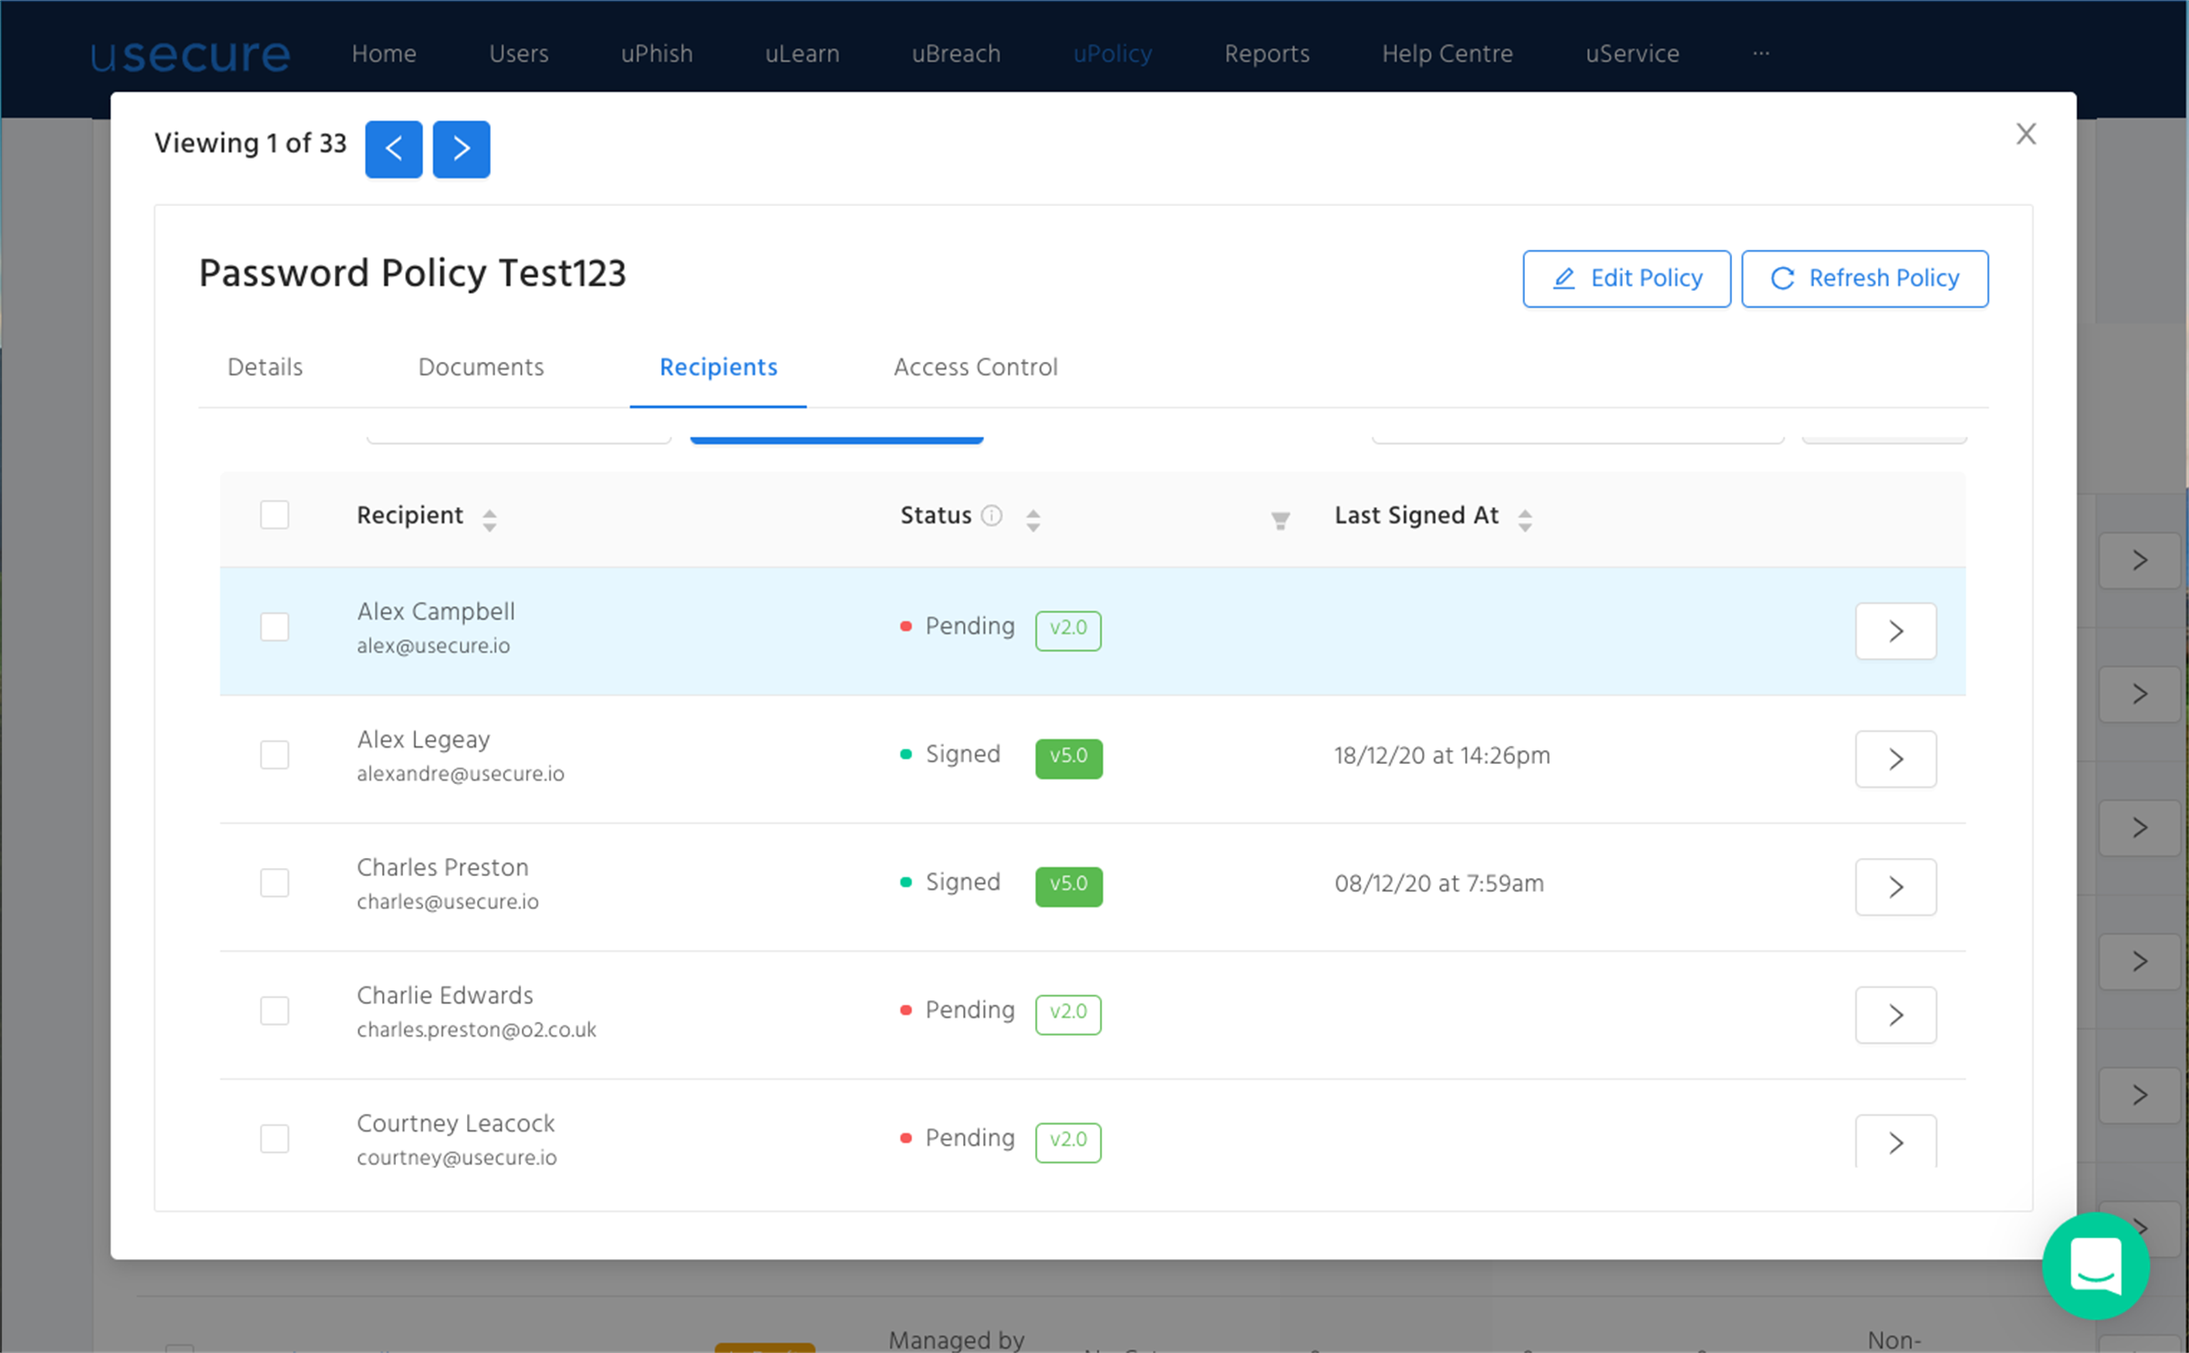Click the v2.0 badge for Courtney Leacock

point(1068,1141)
